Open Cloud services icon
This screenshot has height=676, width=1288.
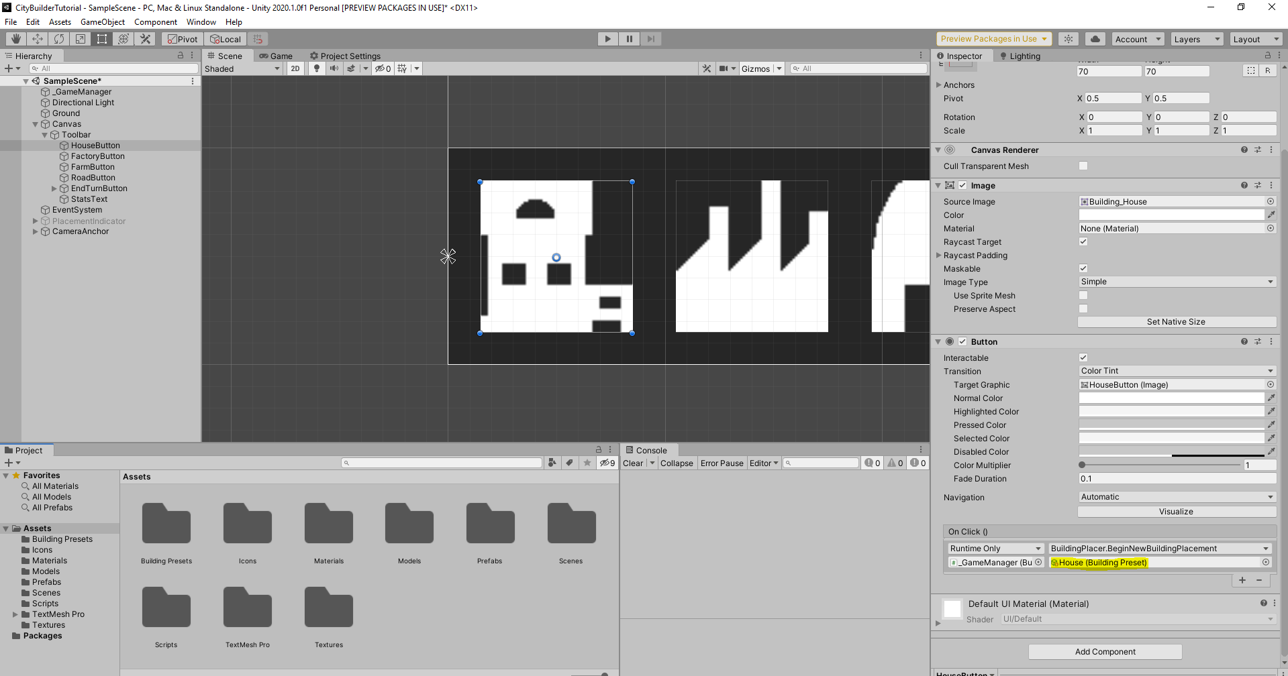click(x=1095, y=39)
